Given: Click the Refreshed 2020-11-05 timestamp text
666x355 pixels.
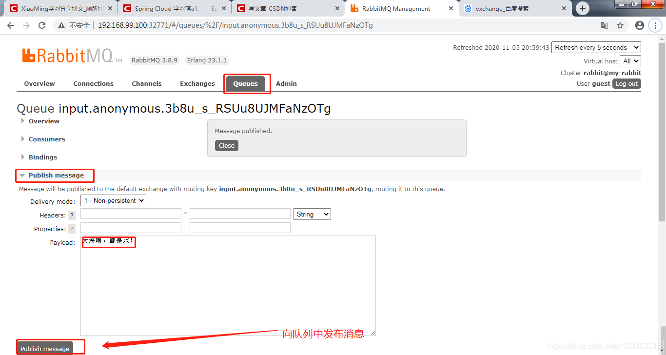Looking at the screenshot, I should tap(501, 47).
